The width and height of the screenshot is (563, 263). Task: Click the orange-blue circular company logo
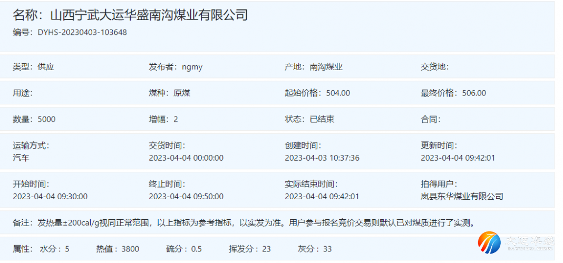point(489,242)
